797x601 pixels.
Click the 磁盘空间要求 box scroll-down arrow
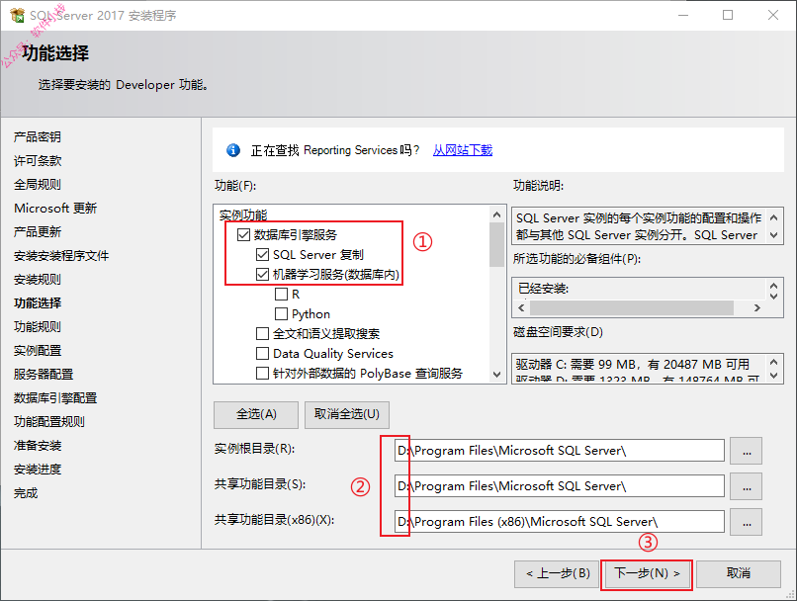(773, 376)
